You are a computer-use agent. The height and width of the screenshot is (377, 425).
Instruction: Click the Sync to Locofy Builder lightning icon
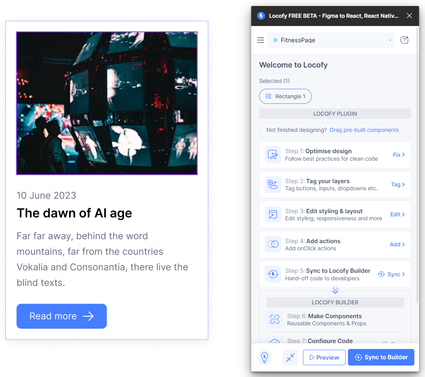point(273,274)
